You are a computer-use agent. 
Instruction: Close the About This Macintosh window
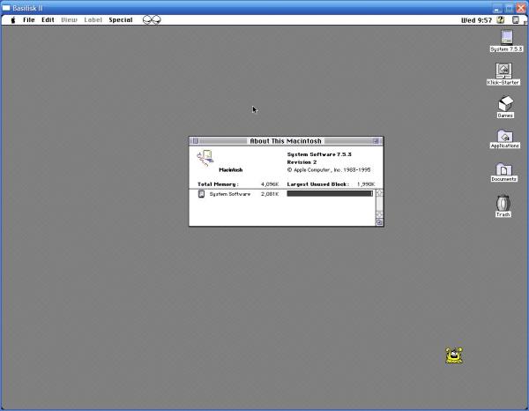(x=196, y=141)
